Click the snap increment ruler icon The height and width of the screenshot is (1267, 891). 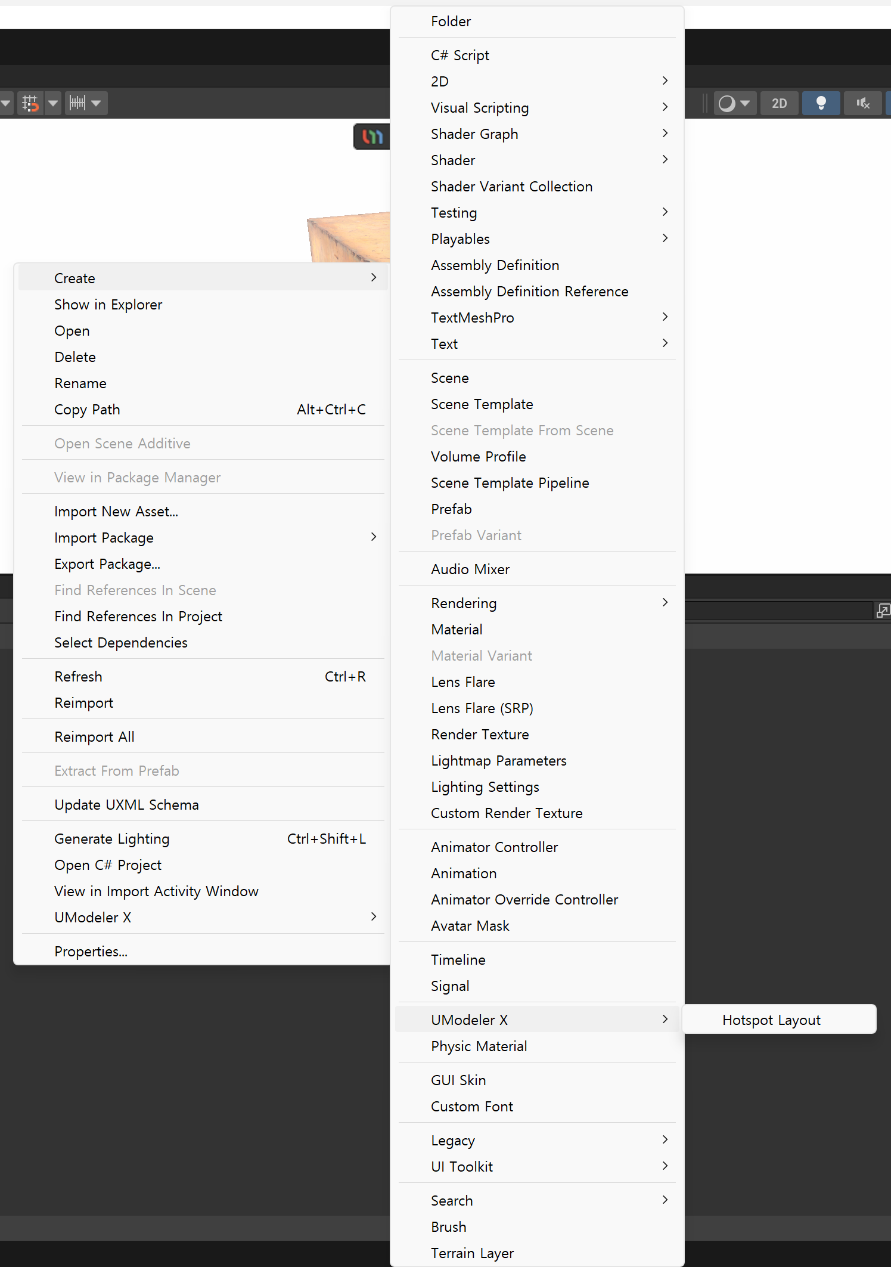pos(77,103)
